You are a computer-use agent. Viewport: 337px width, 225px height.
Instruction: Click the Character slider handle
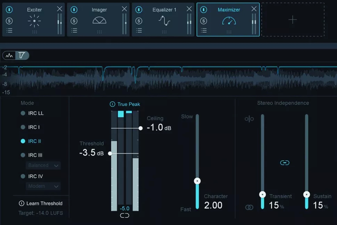(x=197, y=181)
